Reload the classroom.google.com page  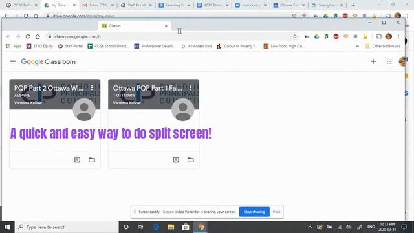tap(28, 36)
